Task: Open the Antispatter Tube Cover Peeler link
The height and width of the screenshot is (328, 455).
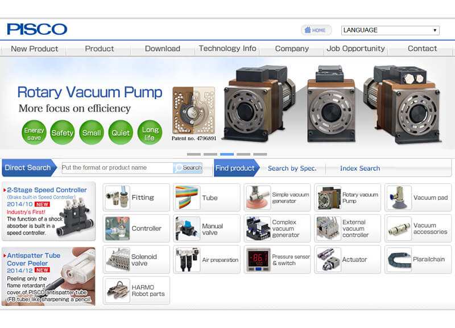Action: (x=34, y=260)
